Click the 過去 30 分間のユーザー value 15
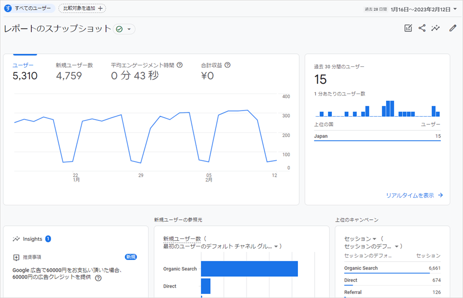 coord(321,80)
